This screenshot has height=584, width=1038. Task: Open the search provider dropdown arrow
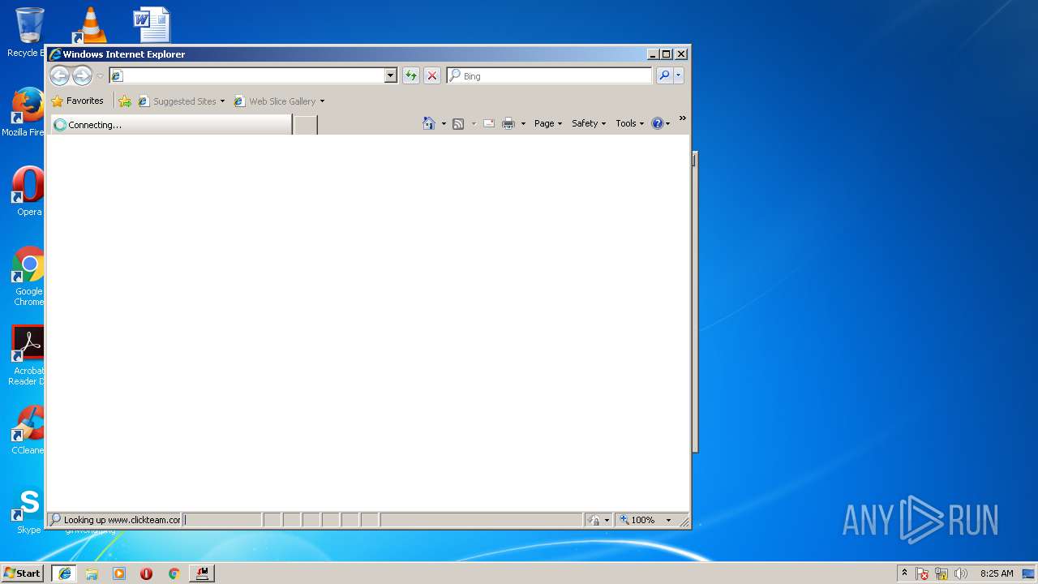coord(679,75)
